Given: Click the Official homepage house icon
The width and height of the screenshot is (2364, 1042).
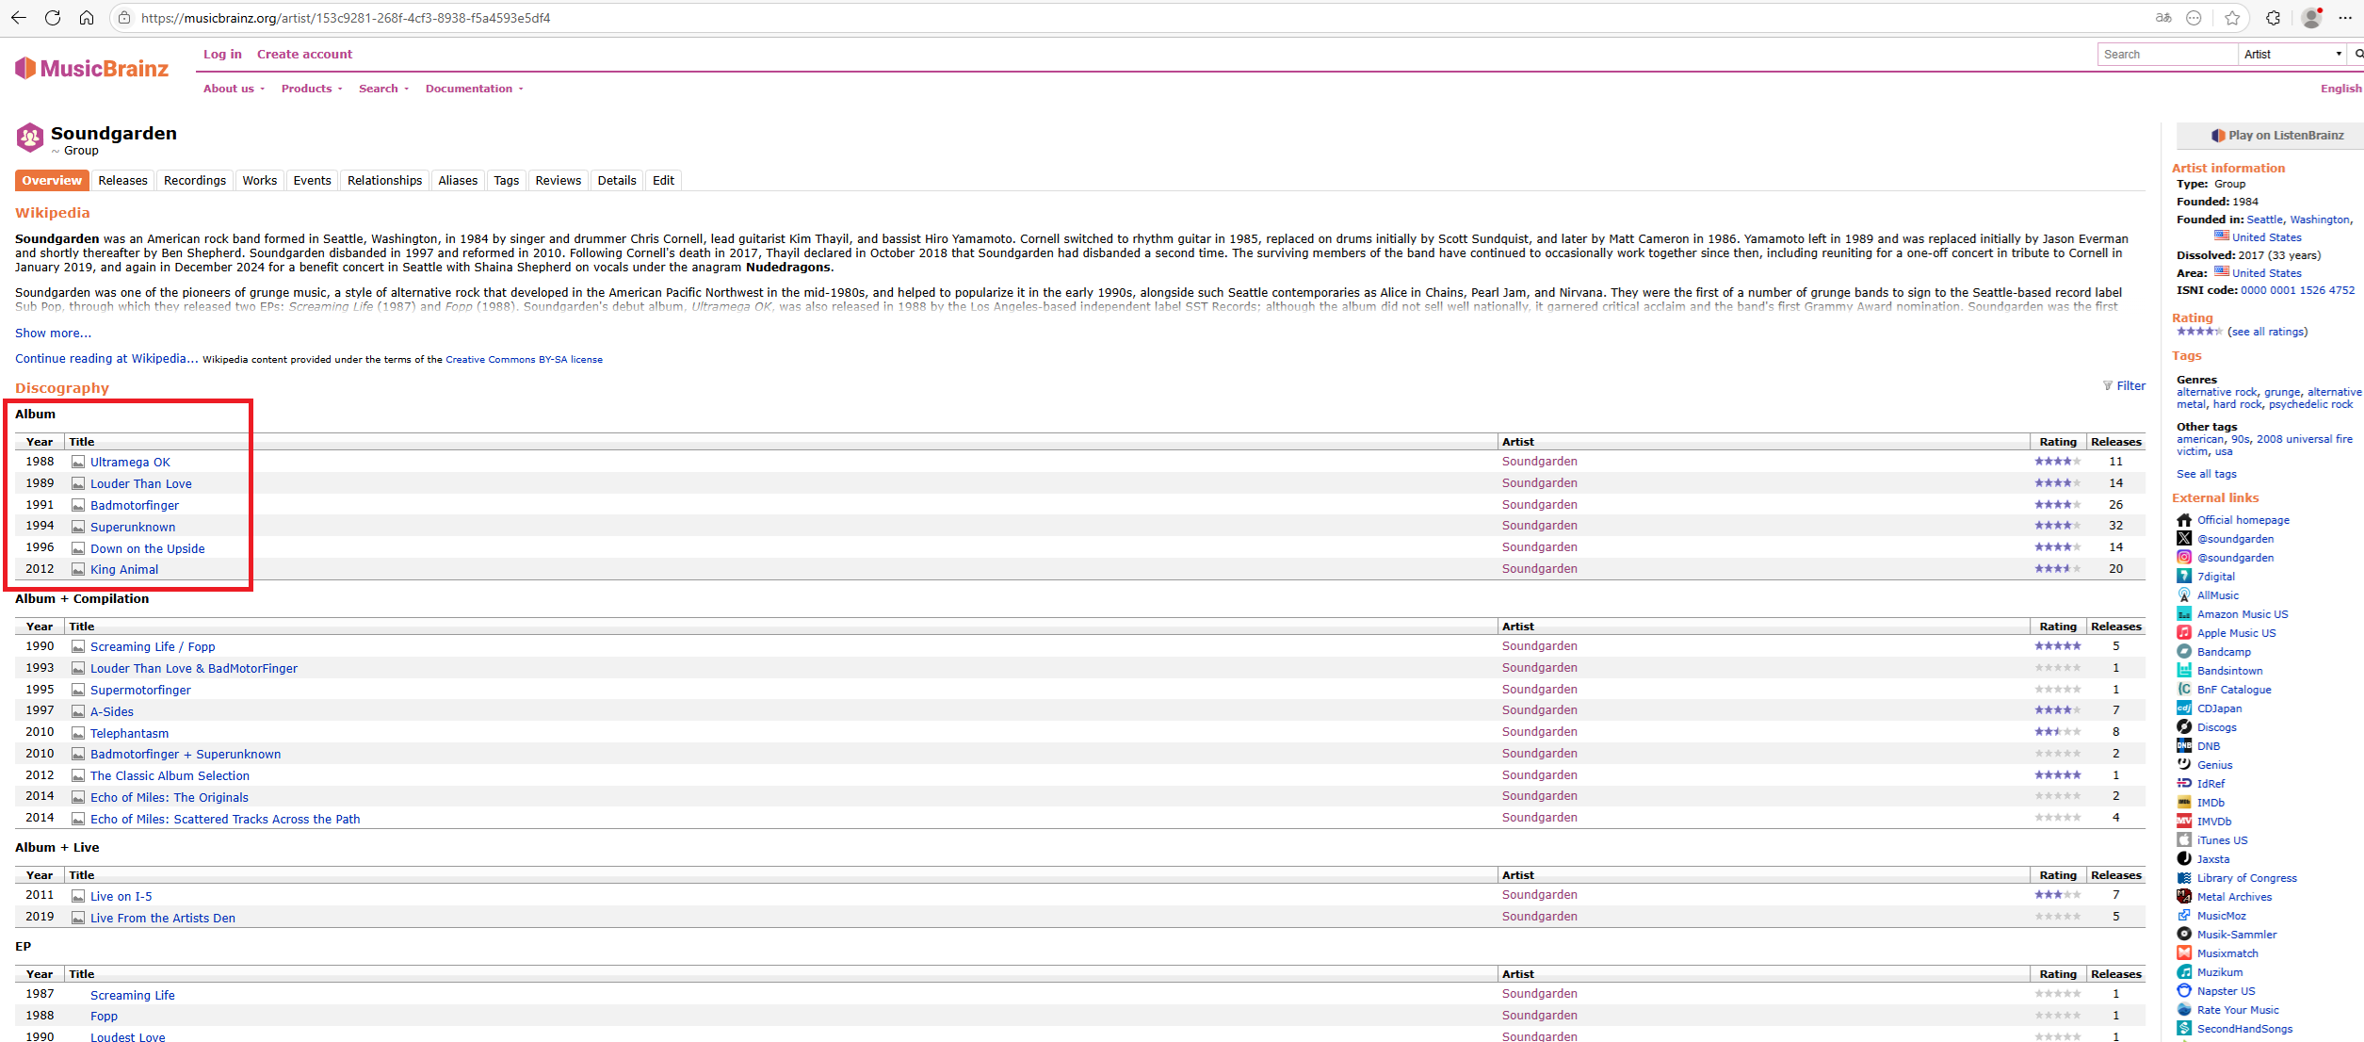Looking at the screenshot, I should 2184,520.
